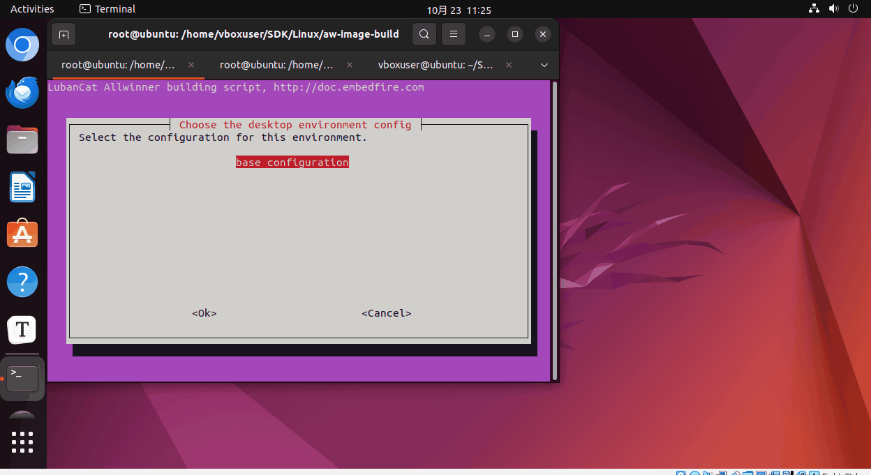The image size is (871, 475).
Task: Open Ubuntu Software from the dock
Action: click(x=22, y=235)
